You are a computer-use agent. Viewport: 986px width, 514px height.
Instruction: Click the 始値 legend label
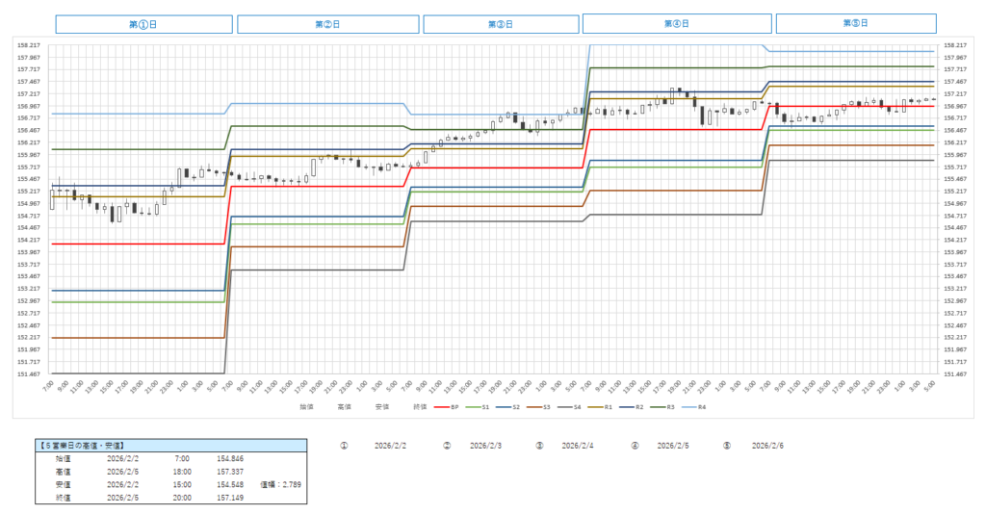point(306,407)
